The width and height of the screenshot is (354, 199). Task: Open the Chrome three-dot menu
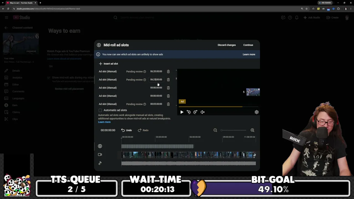click(x=350, y=9)
